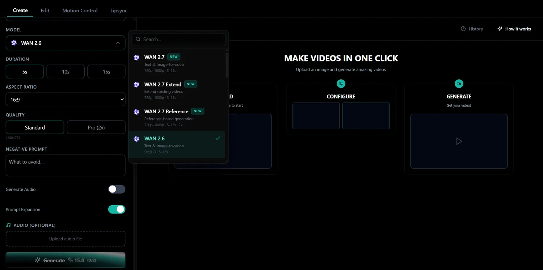543x270 pixels.
Task: Click the search magnifier icon in dropdown
Action: coord(138,39)
